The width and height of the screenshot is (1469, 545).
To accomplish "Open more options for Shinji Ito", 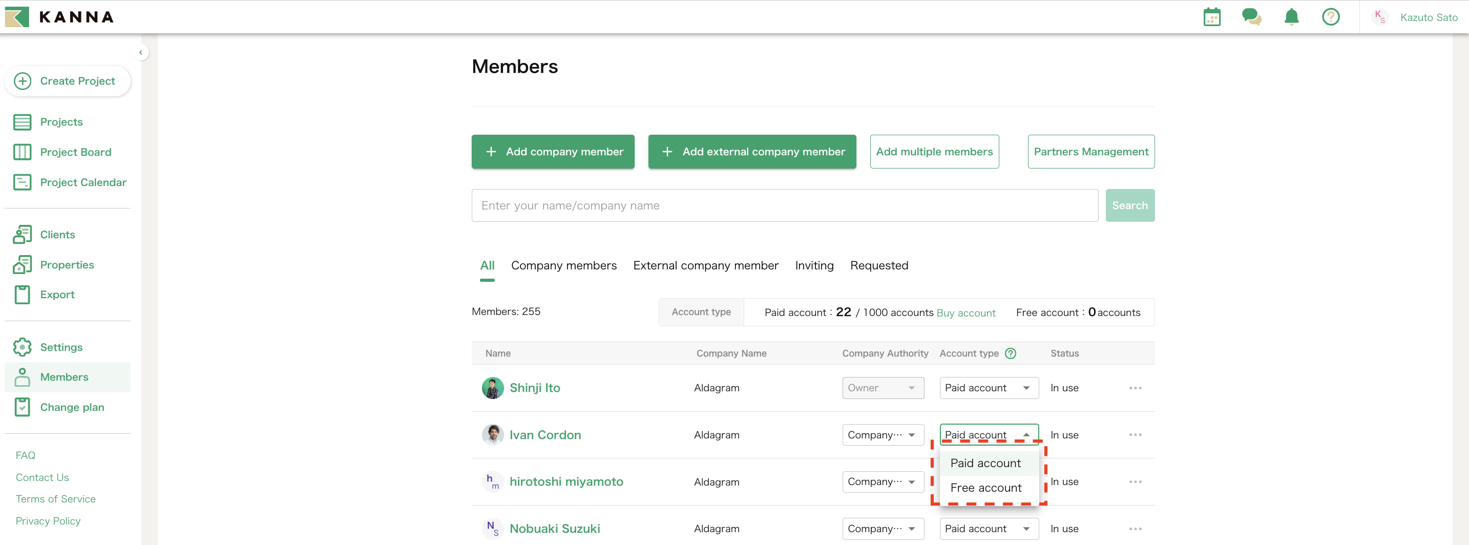I will [x=1135, y=388].
